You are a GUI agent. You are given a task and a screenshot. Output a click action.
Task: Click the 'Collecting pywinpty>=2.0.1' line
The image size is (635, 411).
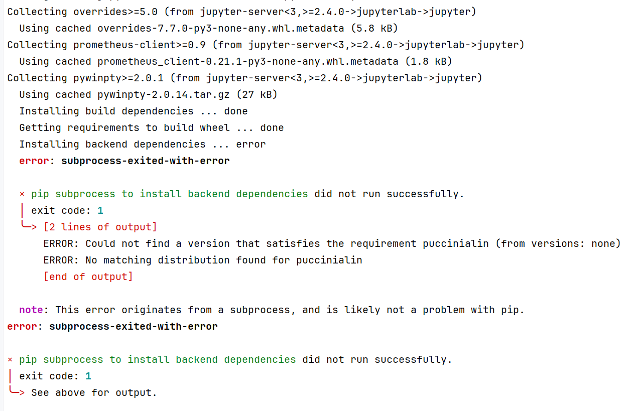tap(244, 78)
